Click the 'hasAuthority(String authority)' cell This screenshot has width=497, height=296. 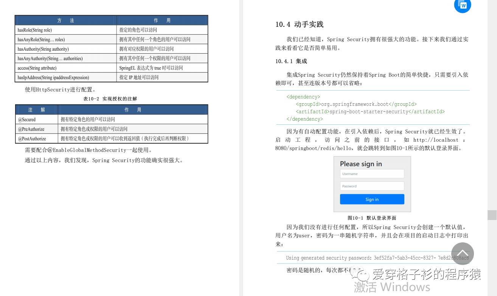coord(66,49)
